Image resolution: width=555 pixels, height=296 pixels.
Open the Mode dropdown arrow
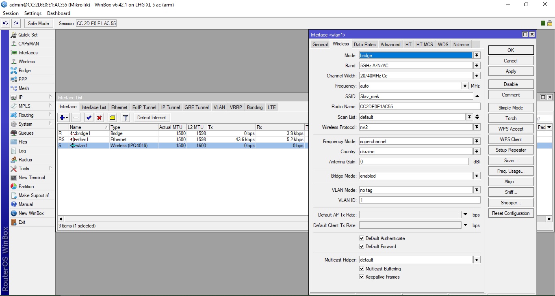477,56
